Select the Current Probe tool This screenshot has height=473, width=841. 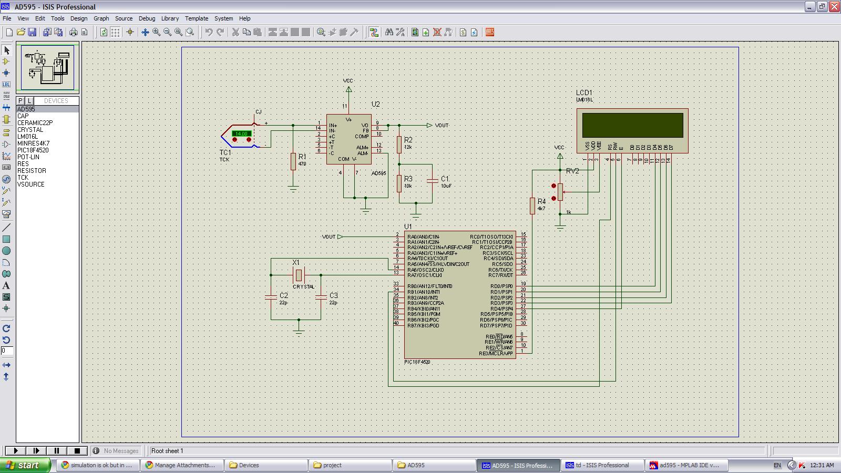6,202
